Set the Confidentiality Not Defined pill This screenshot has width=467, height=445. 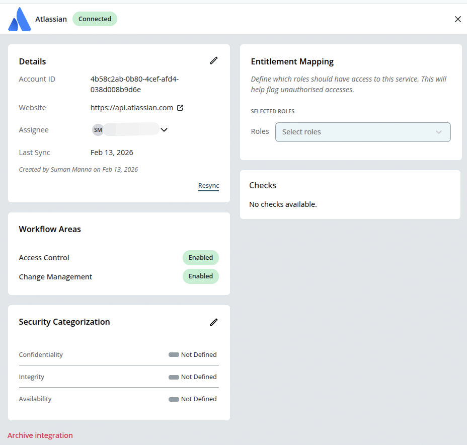(x=175, y=354)
